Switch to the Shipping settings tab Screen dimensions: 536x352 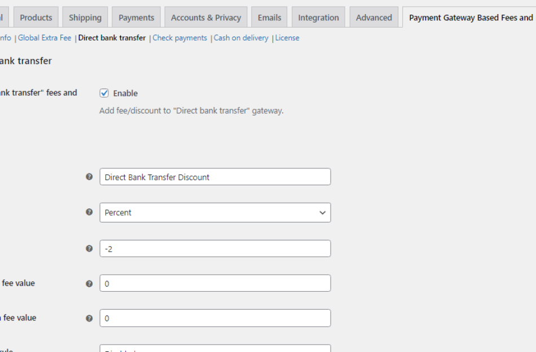[x=85, y=17]
